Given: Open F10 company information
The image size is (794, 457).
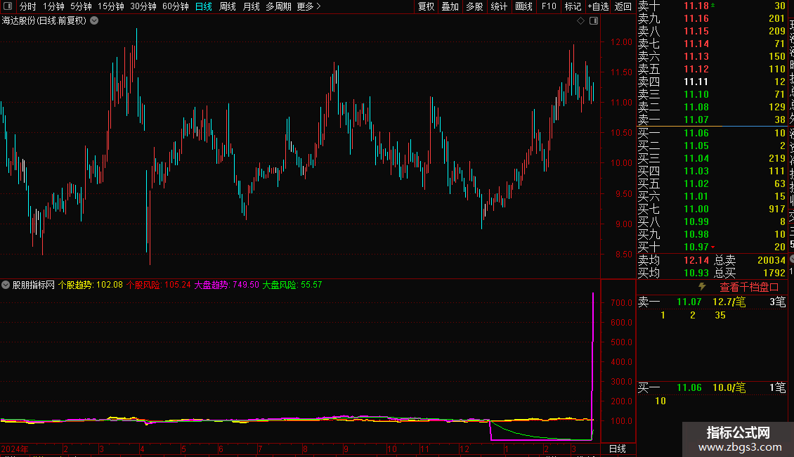Looking at the screenshot, I should [x=549, y=6].
